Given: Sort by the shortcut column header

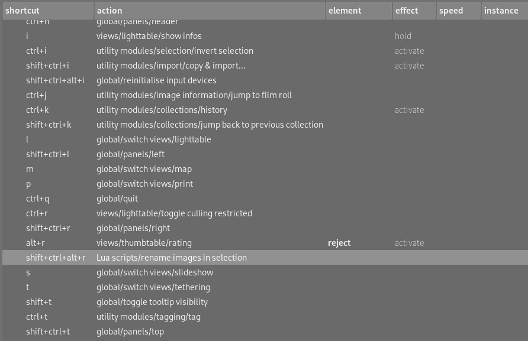Looking at the screenshot, I should point(47,11).
